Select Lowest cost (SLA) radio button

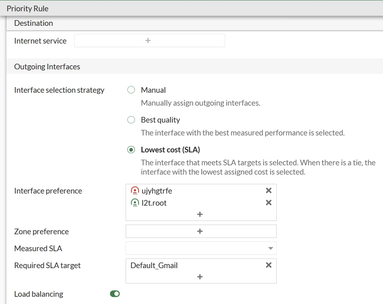coord(131,150)
